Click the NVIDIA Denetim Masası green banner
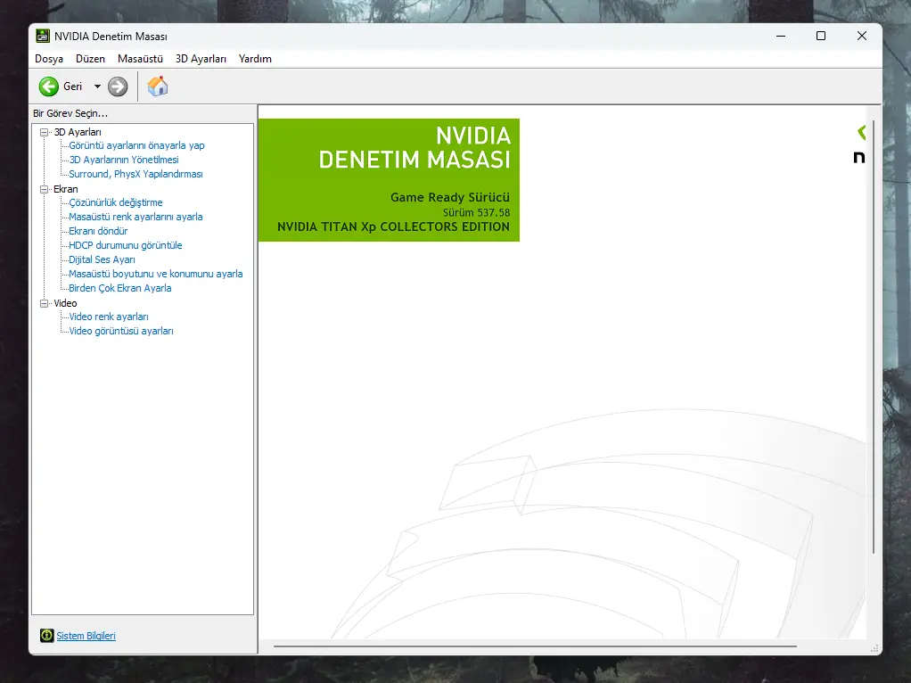Image resolution: width=911 pixels, height=683 pixels. (389, 180)
